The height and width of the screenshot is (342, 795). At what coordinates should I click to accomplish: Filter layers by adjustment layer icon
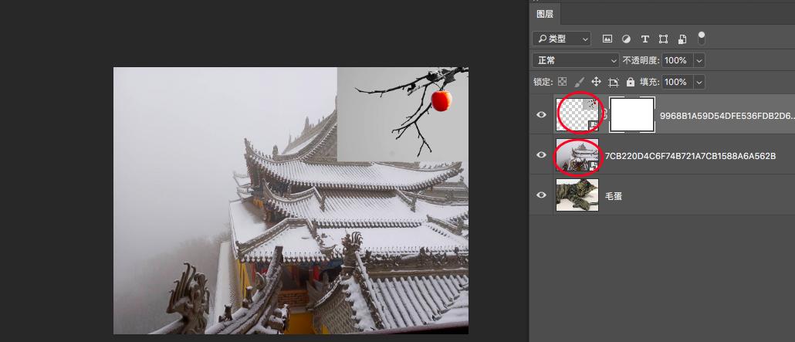point(626,39)
